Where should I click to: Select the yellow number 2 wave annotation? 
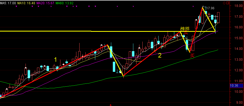[x=160, y=55]
